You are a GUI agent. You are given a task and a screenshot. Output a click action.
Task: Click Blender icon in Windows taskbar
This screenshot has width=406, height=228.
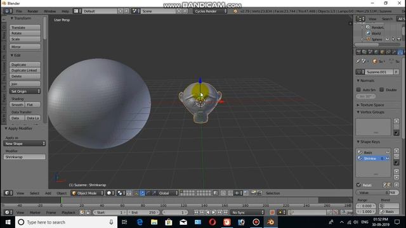pos(271,222)
